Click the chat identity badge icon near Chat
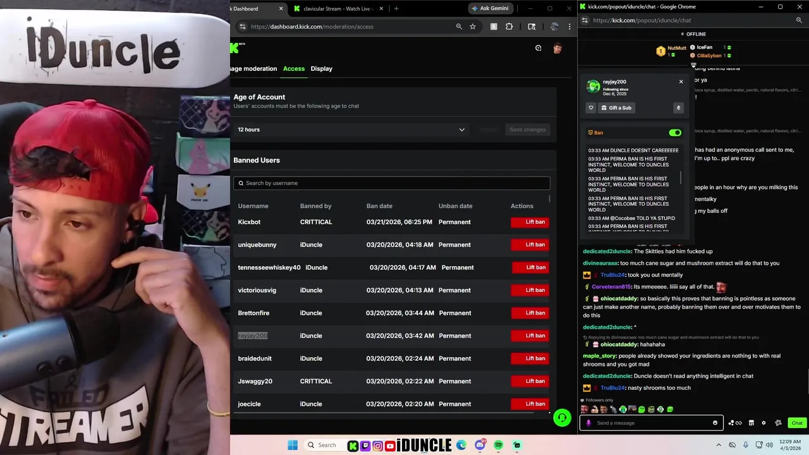809x455 pixels. (779, 423)
